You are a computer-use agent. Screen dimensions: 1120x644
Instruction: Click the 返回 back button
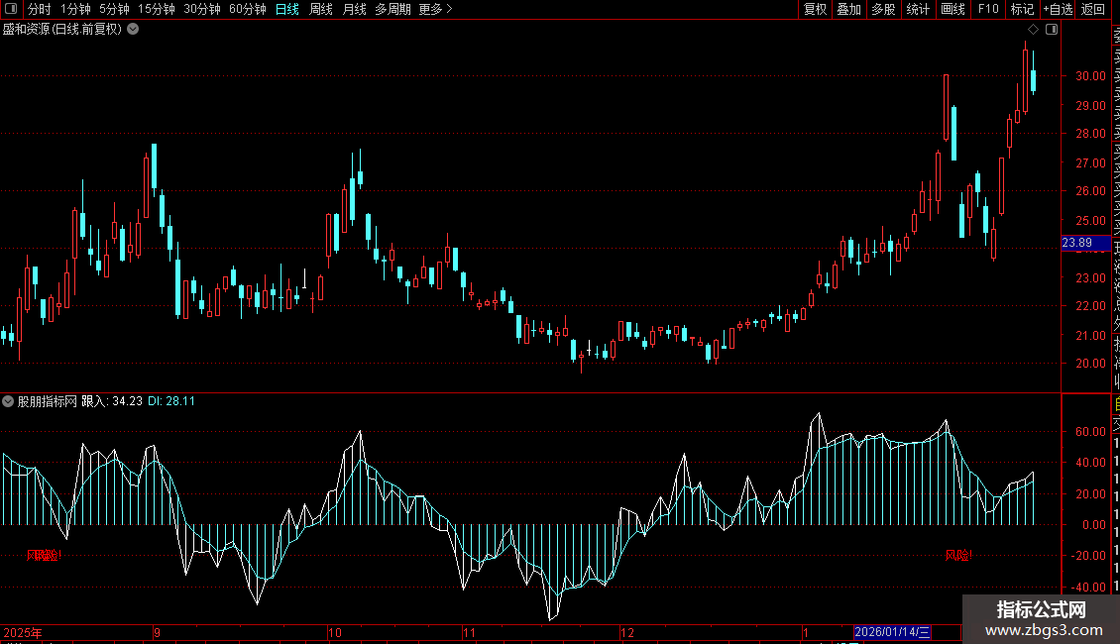pyautogui.click(x=1093, y=9)
